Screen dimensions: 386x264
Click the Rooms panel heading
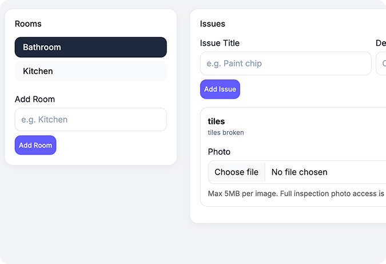tap(28, 24)
